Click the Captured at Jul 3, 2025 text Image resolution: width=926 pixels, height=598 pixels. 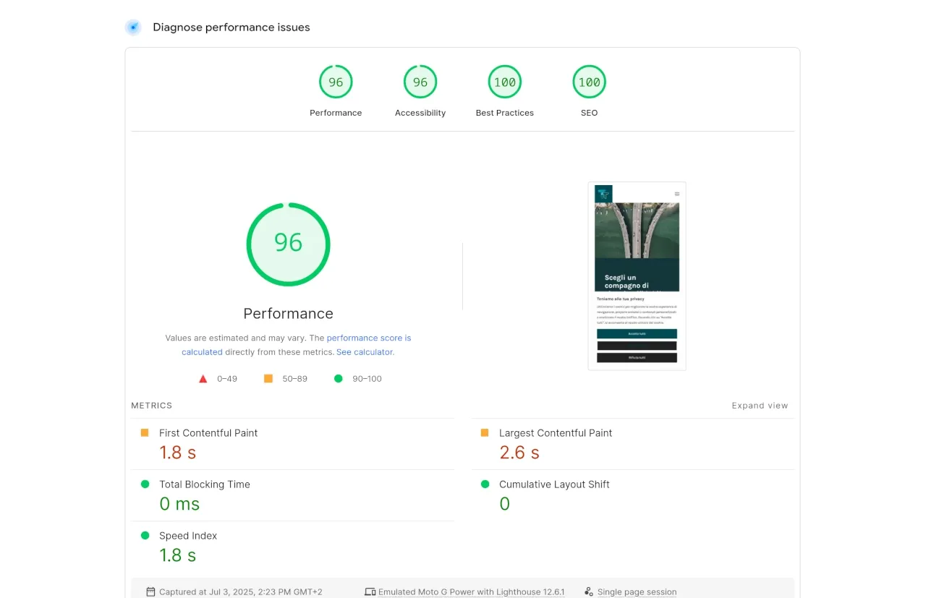241,592
